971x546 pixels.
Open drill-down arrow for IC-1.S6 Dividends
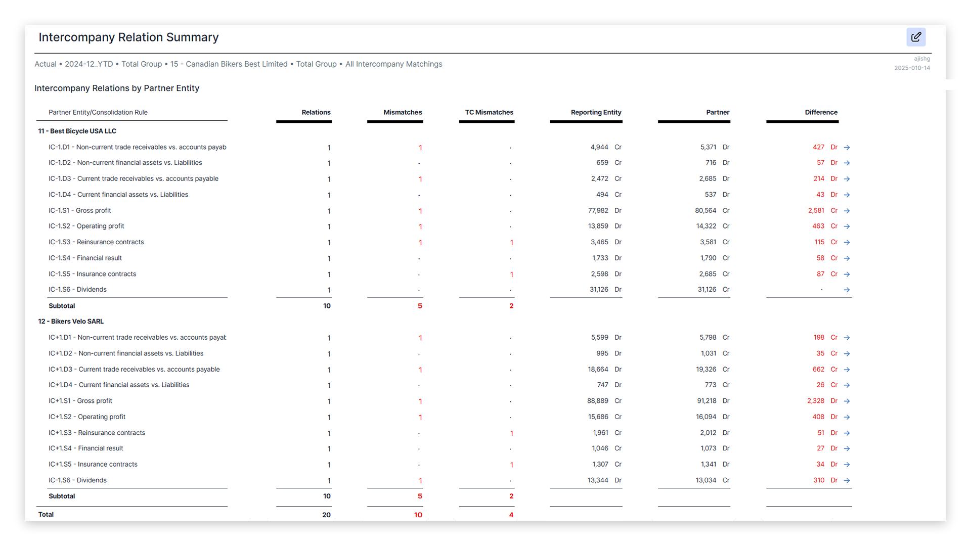click(847, 290)
